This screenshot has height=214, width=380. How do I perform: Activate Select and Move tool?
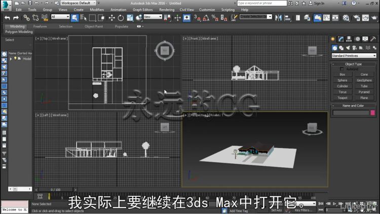click(x=112, y=18)
